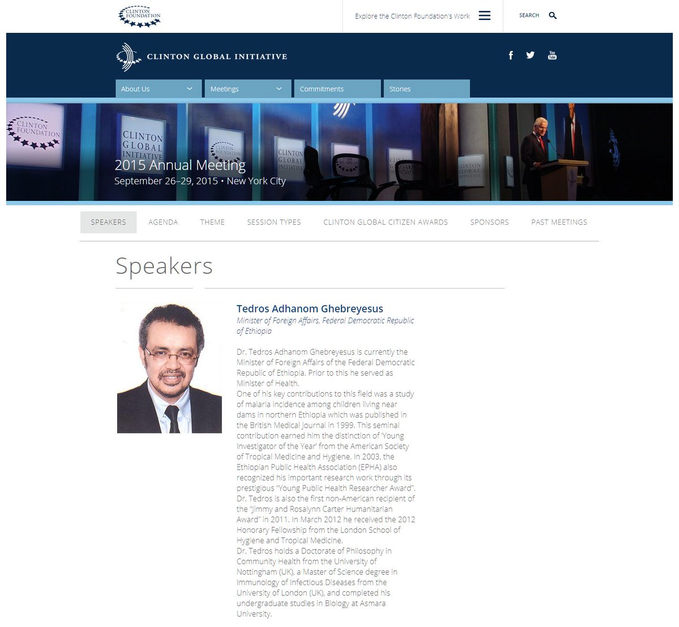Expand the Meetings dropdown chevron

[279, 89]
